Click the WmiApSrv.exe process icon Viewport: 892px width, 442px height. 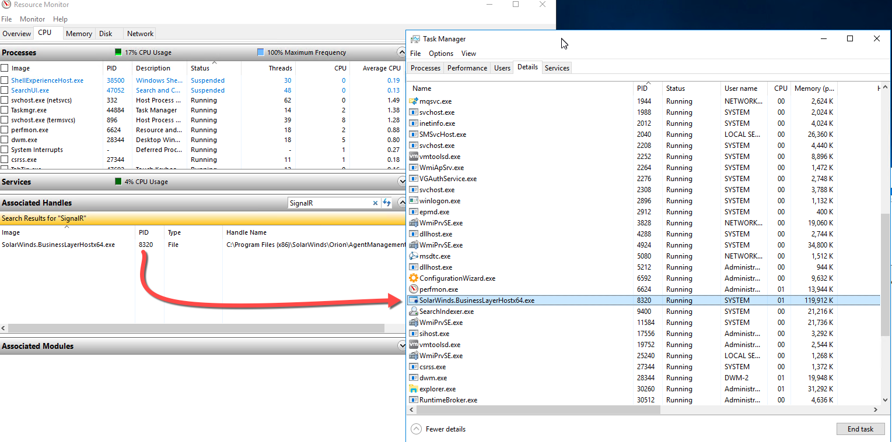click(x=414, y=168)
